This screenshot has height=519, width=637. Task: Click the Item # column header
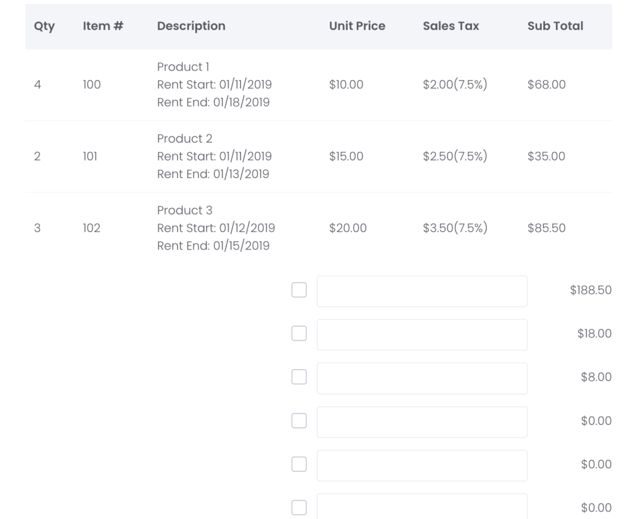[x=103, y=26]
